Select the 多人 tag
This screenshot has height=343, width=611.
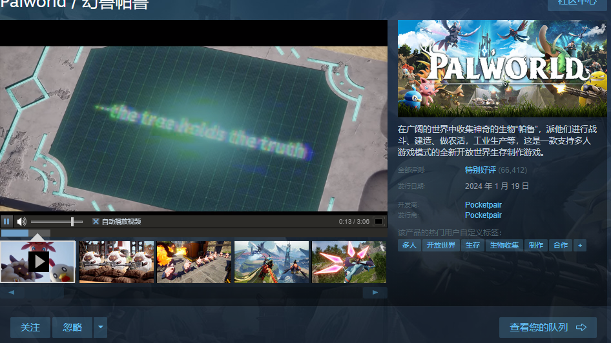pyautogui.click(x=409, y=246)
